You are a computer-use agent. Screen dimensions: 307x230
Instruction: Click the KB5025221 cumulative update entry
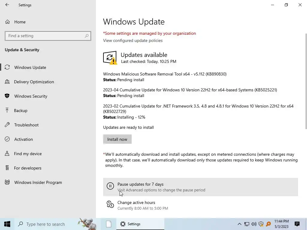[190, 90]
